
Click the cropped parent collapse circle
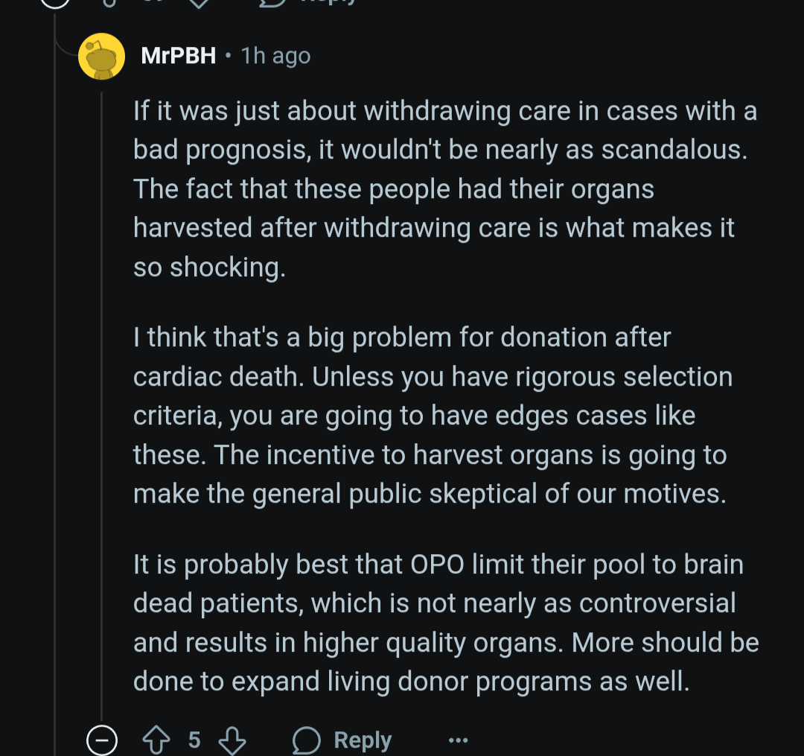click(54, 2)
